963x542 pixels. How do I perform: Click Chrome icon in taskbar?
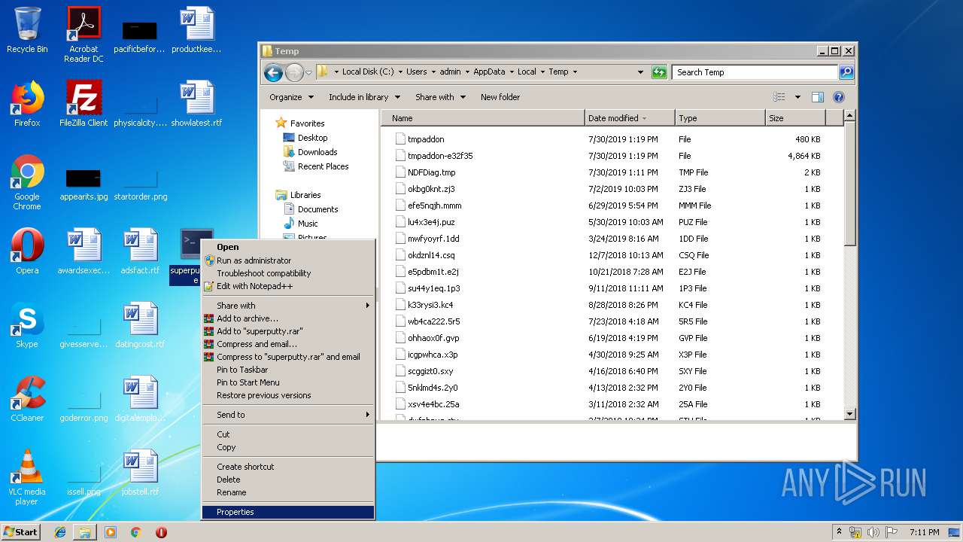coord(135,532)
